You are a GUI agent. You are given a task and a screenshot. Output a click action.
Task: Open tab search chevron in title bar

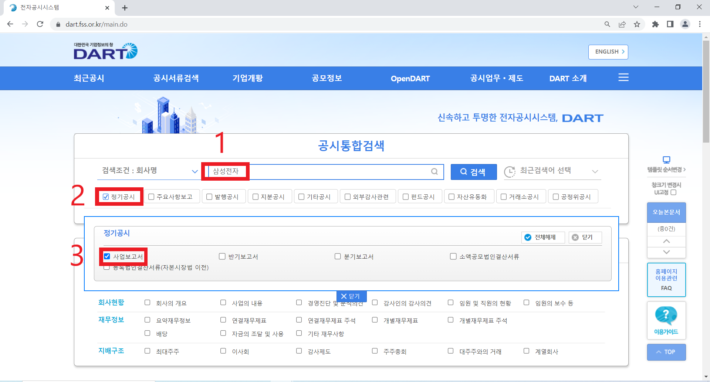636,7
